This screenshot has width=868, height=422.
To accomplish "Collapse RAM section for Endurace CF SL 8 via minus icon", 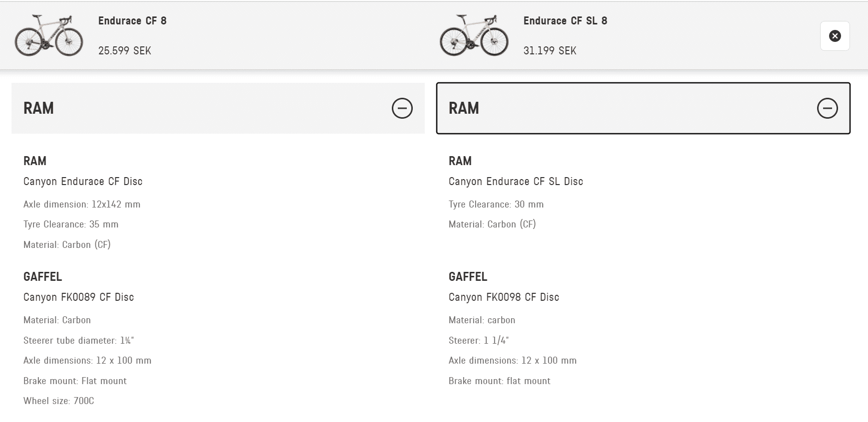I will point(827,108).
